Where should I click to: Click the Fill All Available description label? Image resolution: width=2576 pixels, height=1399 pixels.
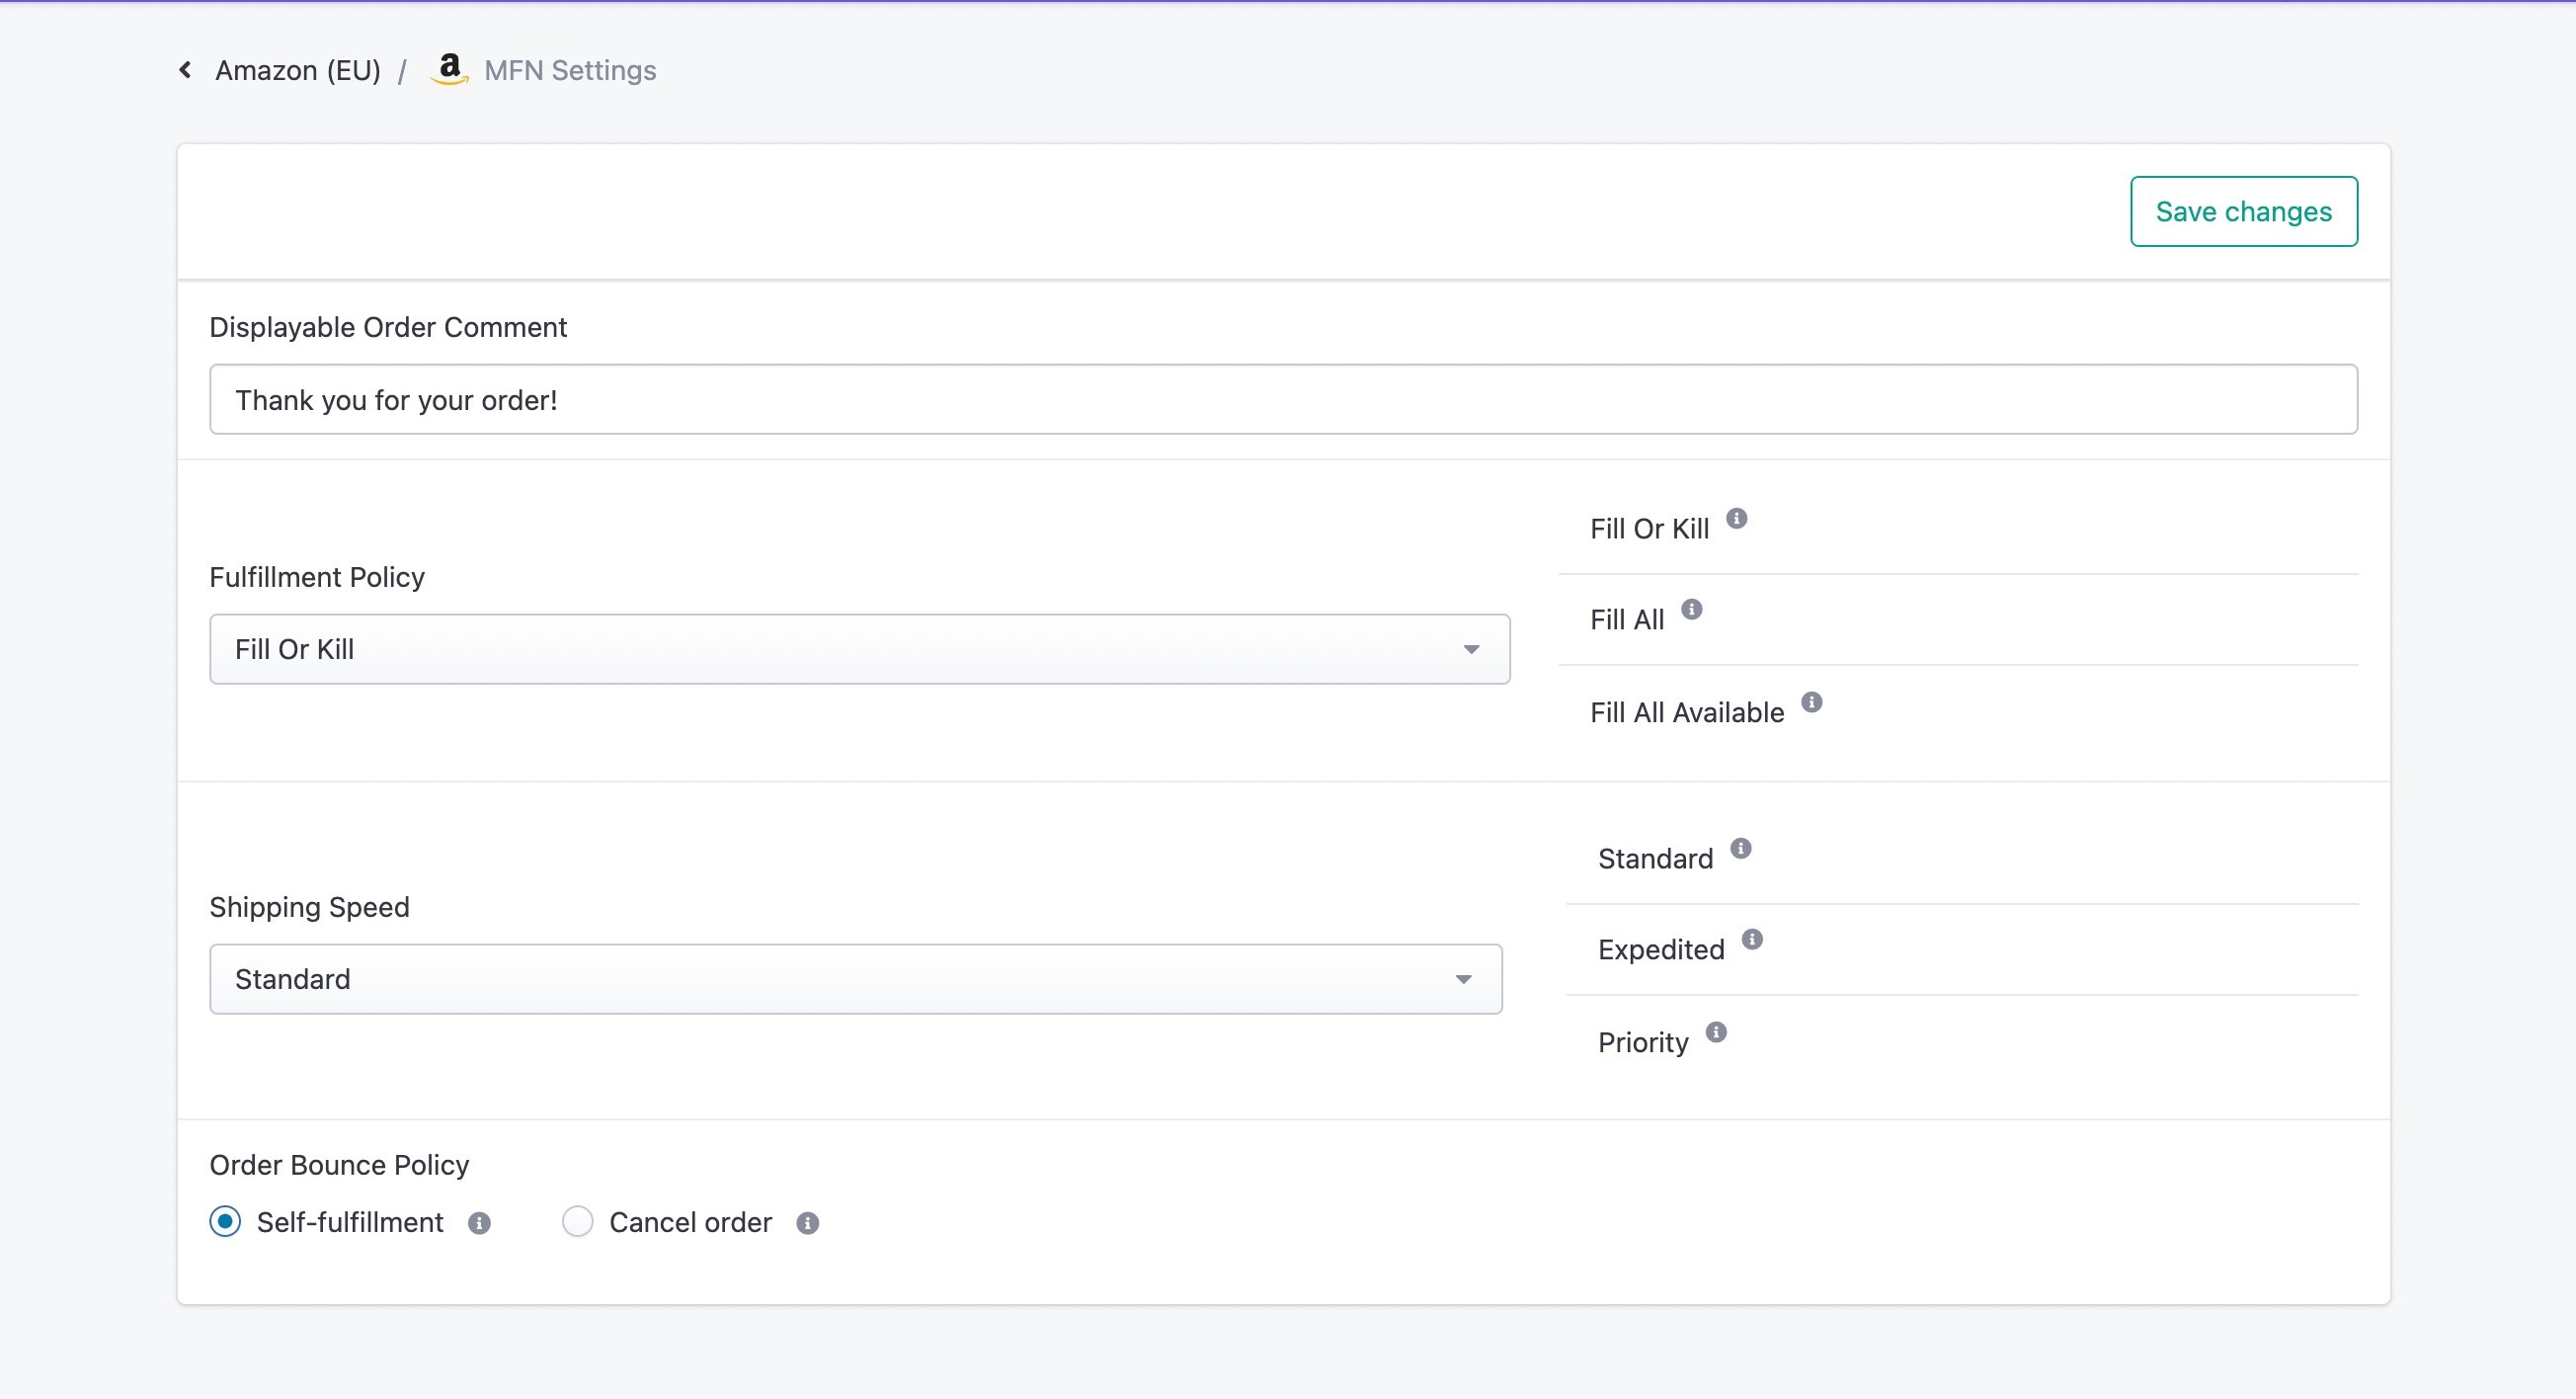(x=1687, y=712)
